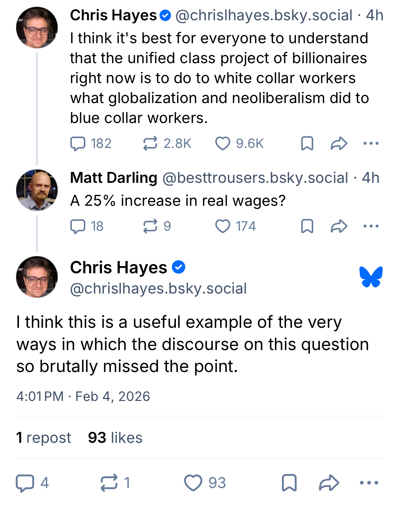Open more options on Matt Darling's post

[371, 226]
